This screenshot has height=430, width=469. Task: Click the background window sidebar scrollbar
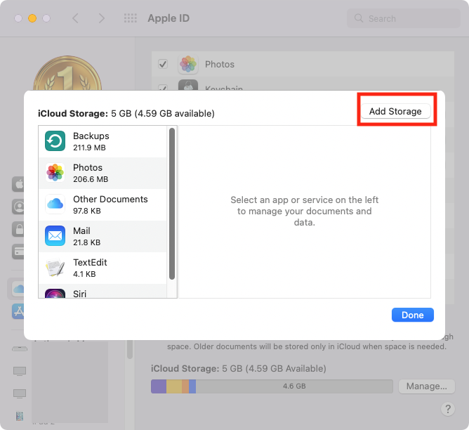(x=129, y=349)
